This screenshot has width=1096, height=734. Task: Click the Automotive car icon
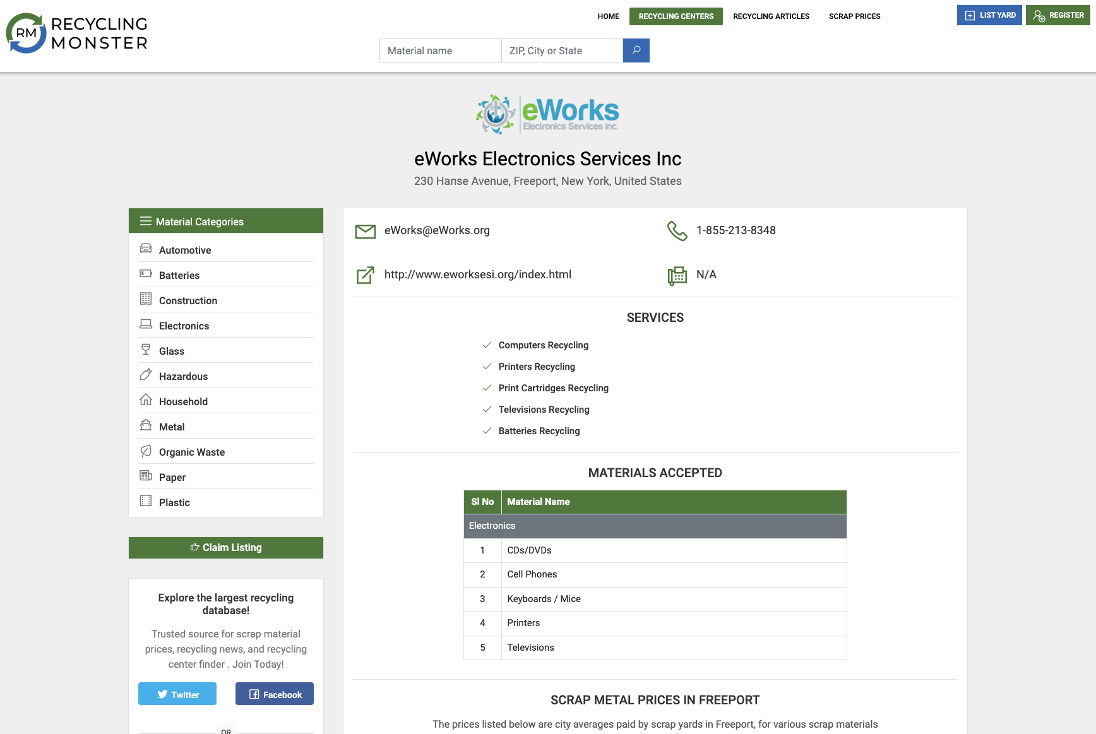(146, 249)
